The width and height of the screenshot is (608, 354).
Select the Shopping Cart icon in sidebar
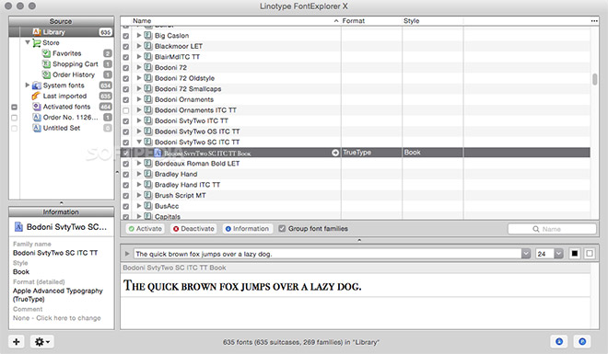46,63
